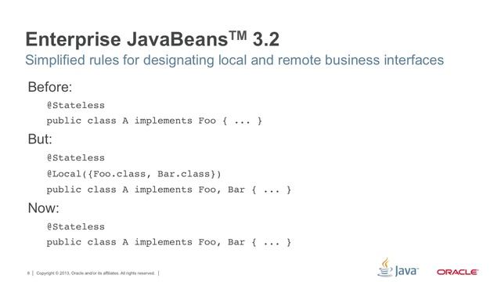Select the "implements Foo, Bar" line under Now

pos(169,242)
